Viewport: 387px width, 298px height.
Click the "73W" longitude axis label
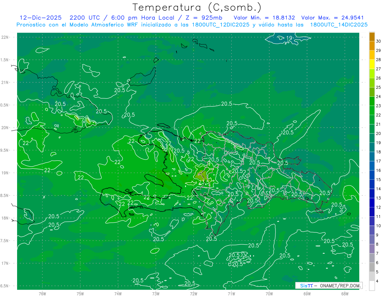pos(156,293)
